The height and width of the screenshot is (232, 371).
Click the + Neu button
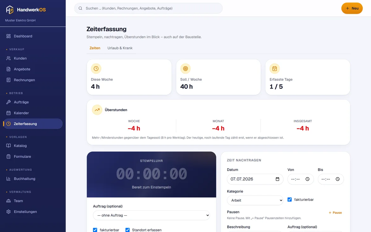352,8
